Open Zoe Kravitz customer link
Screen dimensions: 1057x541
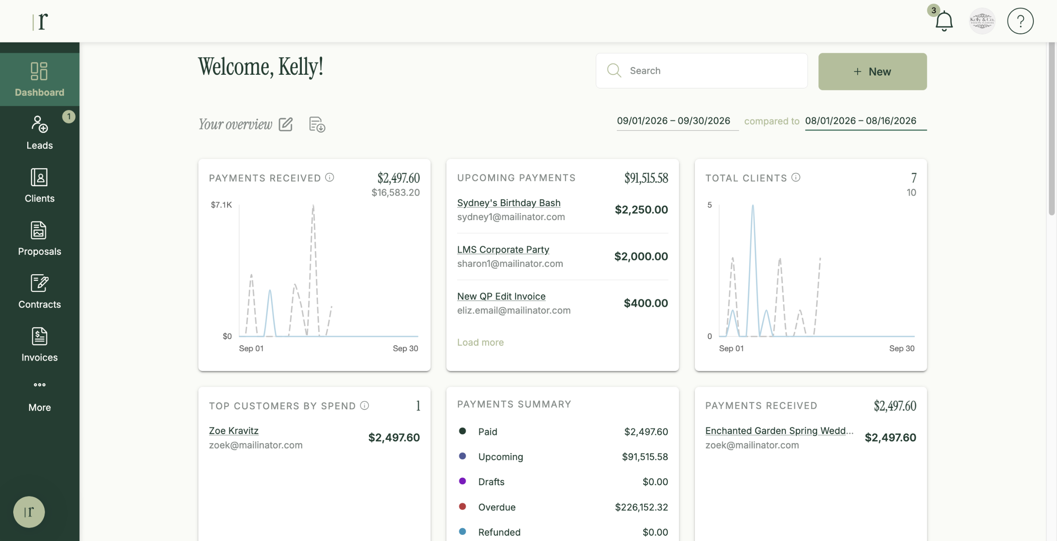click(234, 431)
